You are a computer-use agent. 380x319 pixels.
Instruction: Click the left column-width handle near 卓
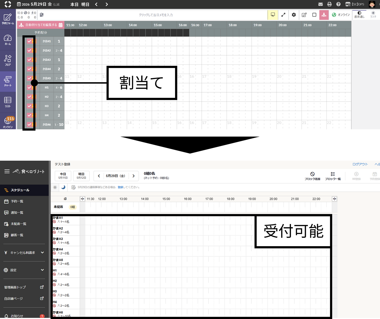pos(83,199)
